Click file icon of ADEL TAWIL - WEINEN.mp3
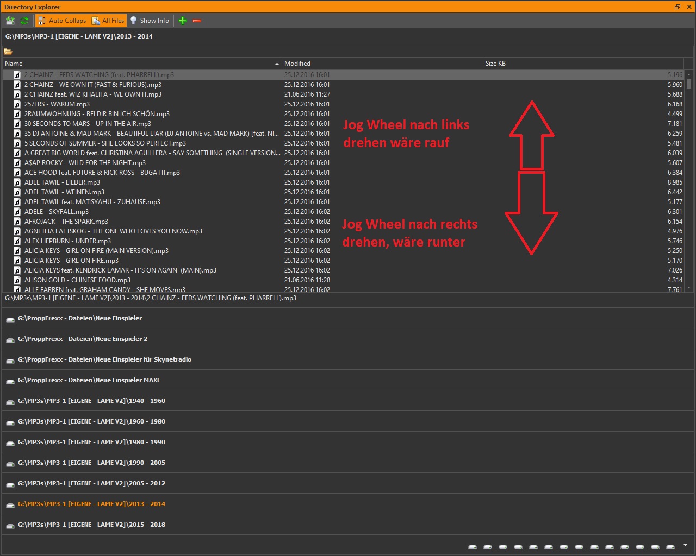696x556 pixels. 17,192
